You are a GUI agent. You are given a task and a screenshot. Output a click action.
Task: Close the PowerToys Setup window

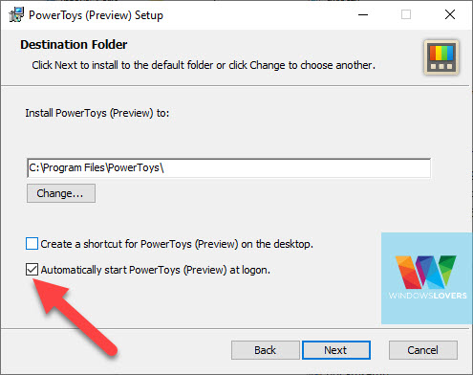coord(450,14)
